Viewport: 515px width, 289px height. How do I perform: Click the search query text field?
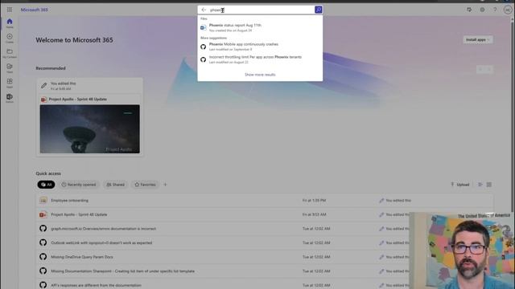261,10
